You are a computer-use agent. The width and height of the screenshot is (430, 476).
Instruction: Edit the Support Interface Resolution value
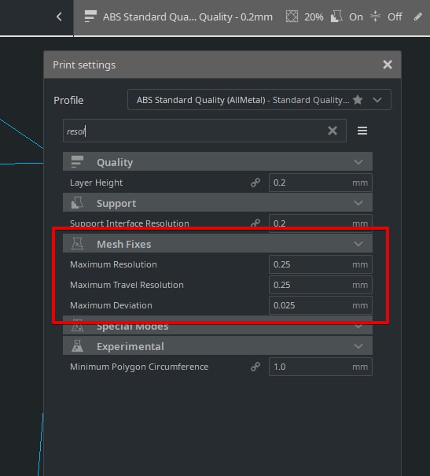click(320, 223)
